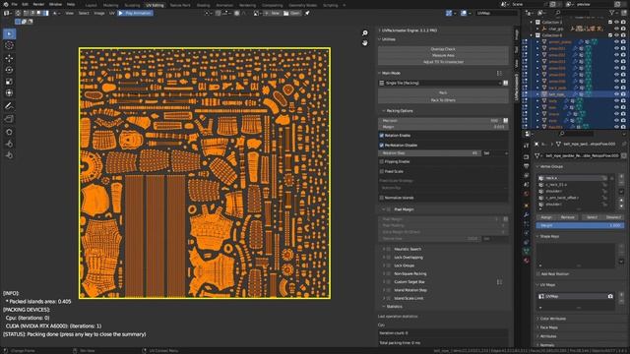Select the UVMap entry in UV Maps list

pos(576,296)
